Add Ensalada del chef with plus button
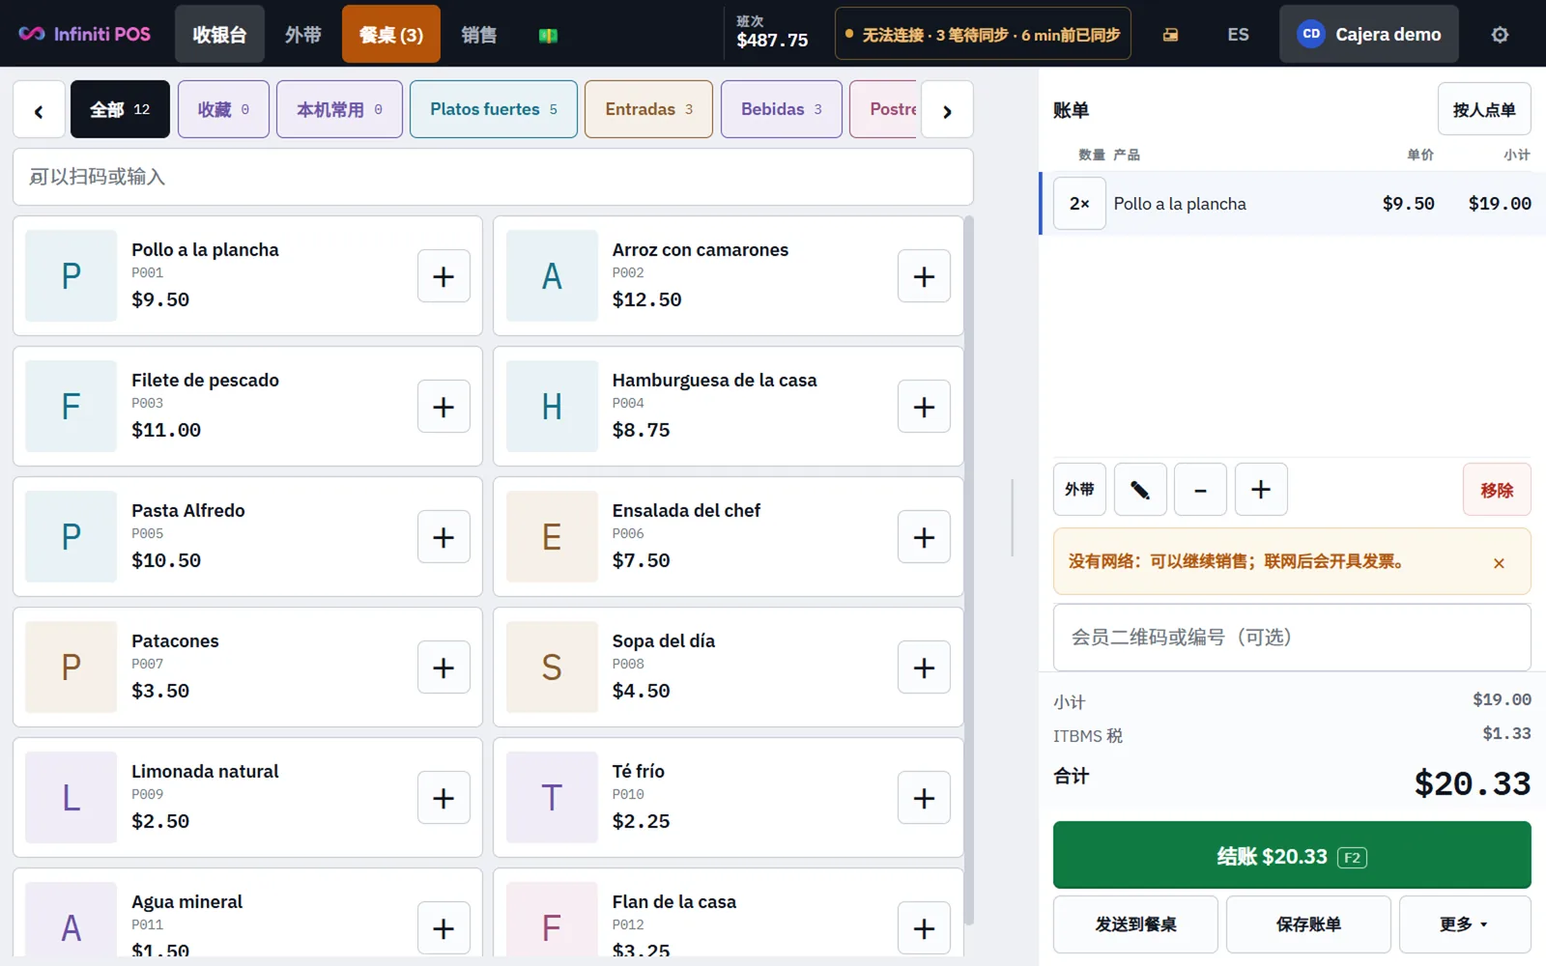1546x966 pixels. (924, 537)
